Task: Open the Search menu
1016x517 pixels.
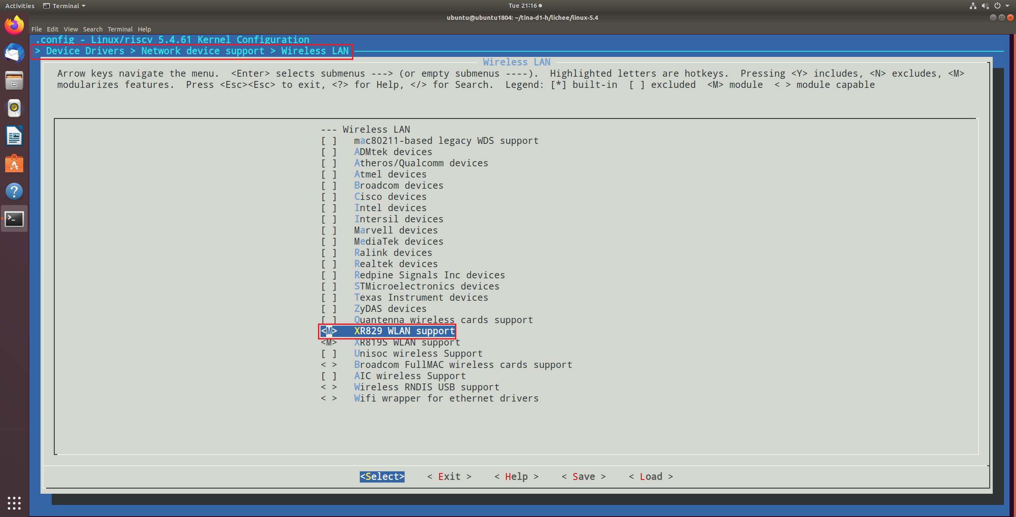Action: pos(93,29)
